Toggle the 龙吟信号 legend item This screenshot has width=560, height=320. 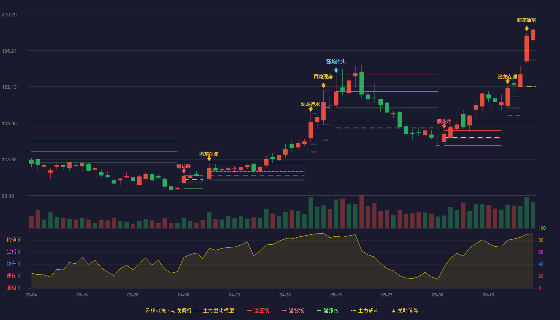point(405,310)
